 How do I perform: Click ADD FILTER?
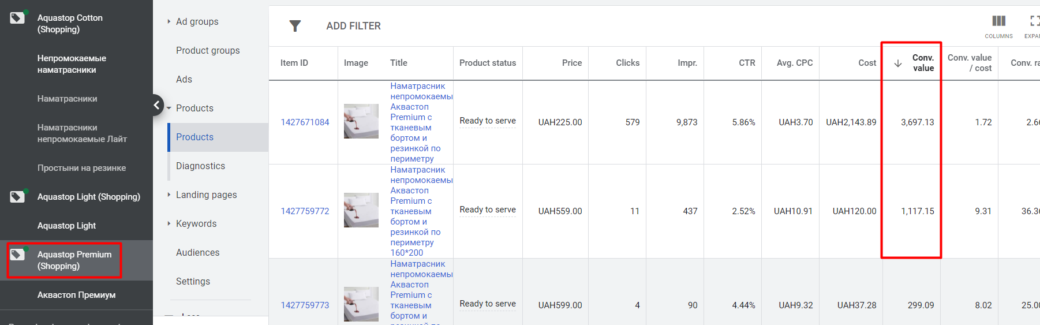(x=353, y=26)
